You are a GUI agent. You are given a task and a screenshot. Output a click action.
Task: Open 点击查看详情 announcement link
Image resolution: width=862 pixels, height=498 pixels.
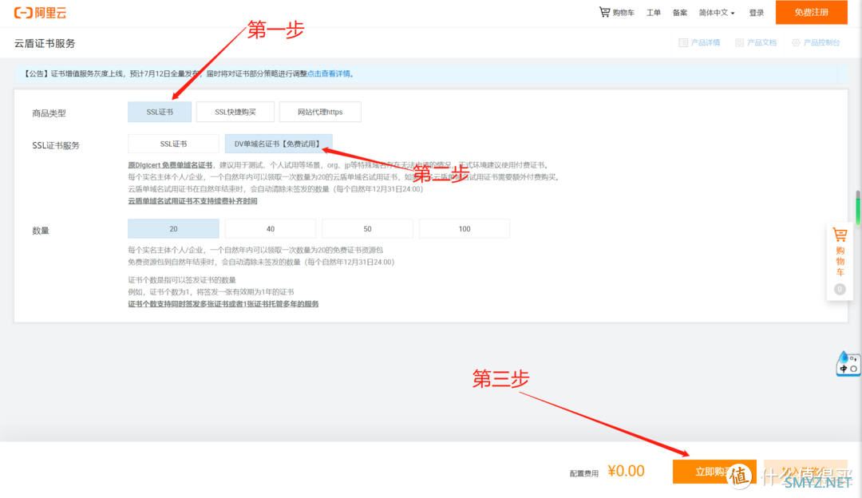tap(330, 73)
